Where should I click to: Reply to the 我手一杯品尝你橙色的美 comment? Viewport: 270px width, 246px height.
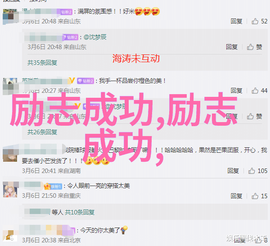click(x=236, y=91)
